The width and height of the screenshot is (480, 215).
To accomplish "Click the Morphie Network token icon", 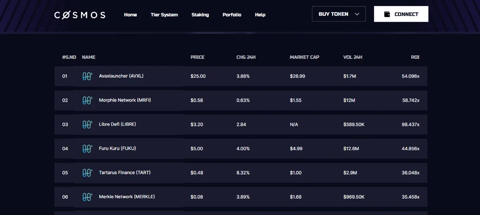I will point(87,100).
